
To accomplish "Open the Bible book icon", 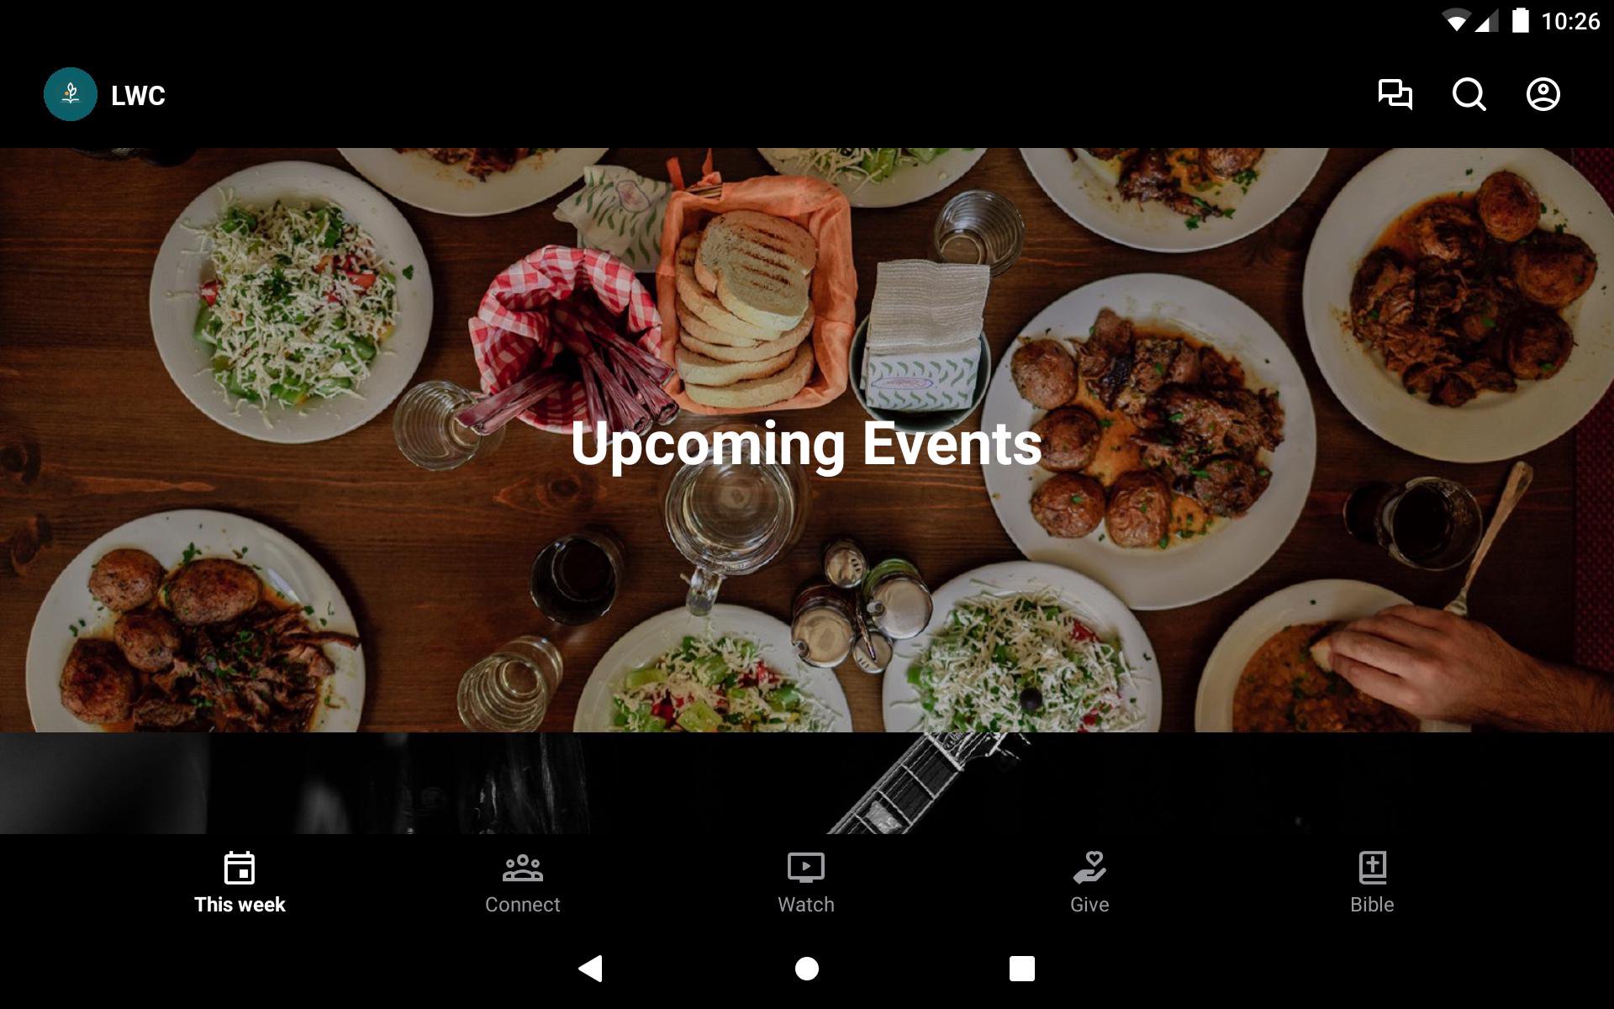I will (x=1372, y=868).
